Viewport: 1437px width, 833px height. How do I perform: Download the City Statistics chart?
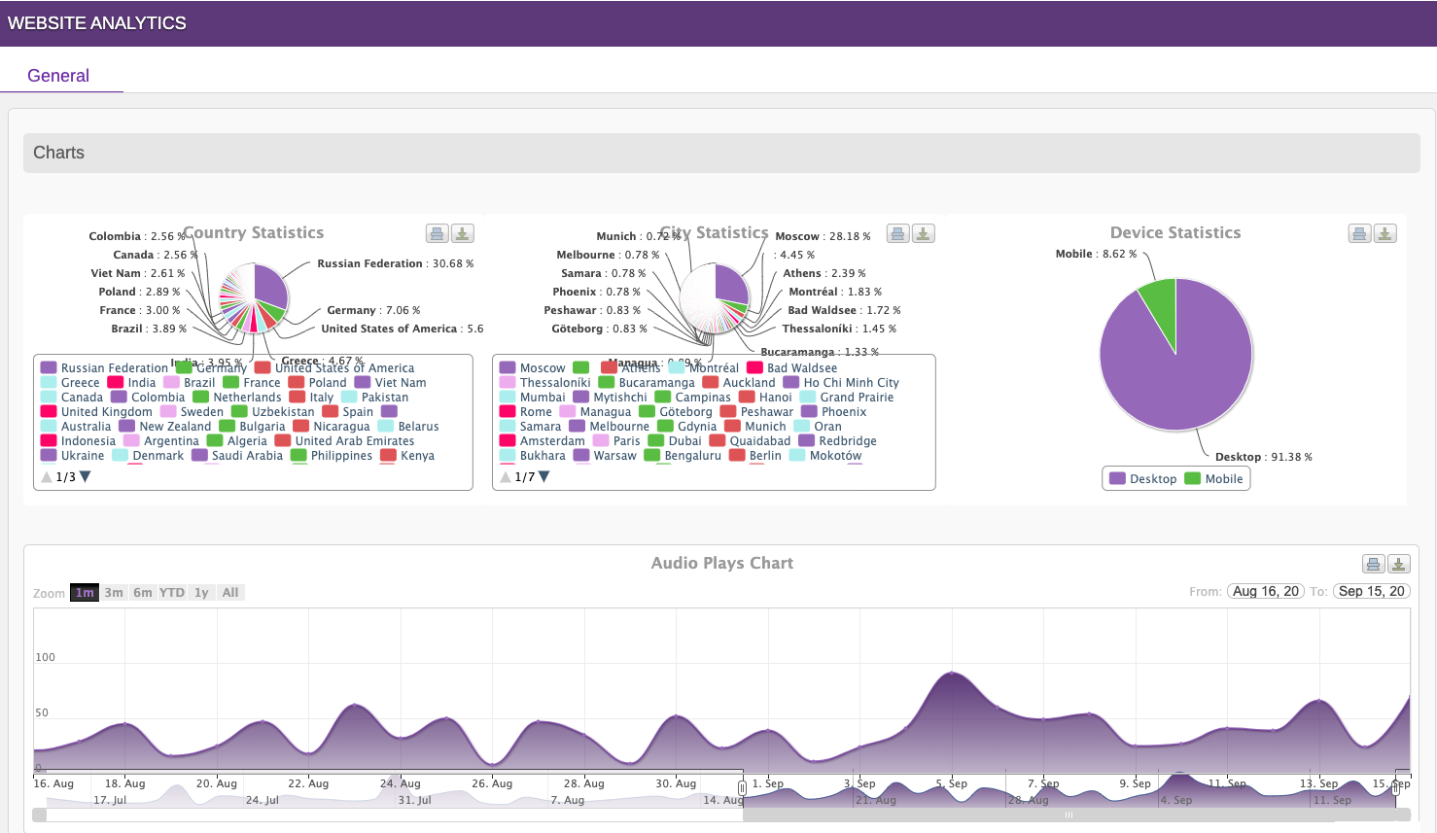tap(924, 233)
